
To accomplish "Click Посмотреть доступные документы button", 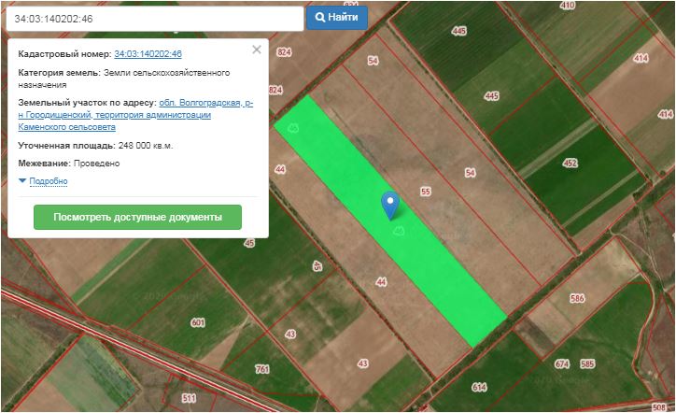I will point(137,217).
